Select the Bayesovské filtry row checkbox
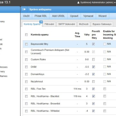This screenshot has height=116, width=116. point(26,44)
